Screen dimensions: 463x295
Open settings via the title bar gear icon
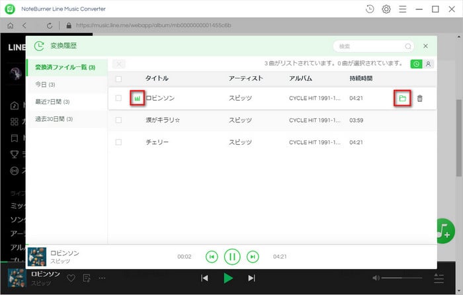386,9
